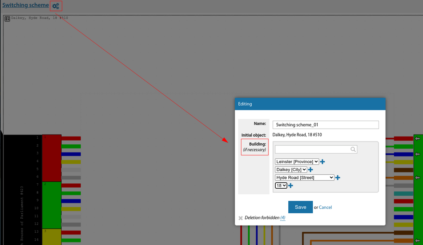Click magnifier icon in building search field
The height and width of the screenshot is (245, 423).
(x=353, y=150)
